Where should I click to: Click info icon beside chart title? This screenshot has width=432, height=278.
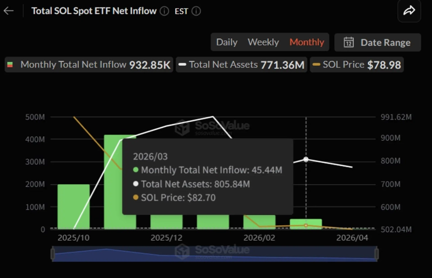(x=165, y=11)
